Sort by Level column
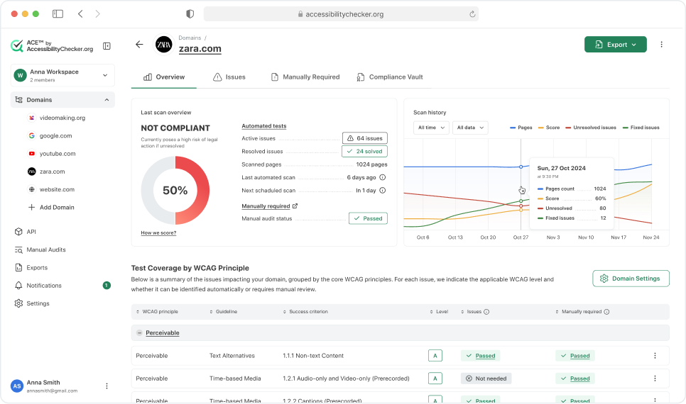Viewport: 686px width, 404px height. tap(439, 312)
